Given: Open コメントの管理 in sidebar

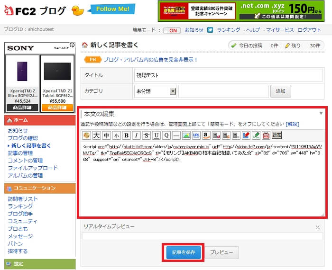Looking at the screenshot, I should pos(26,161).
